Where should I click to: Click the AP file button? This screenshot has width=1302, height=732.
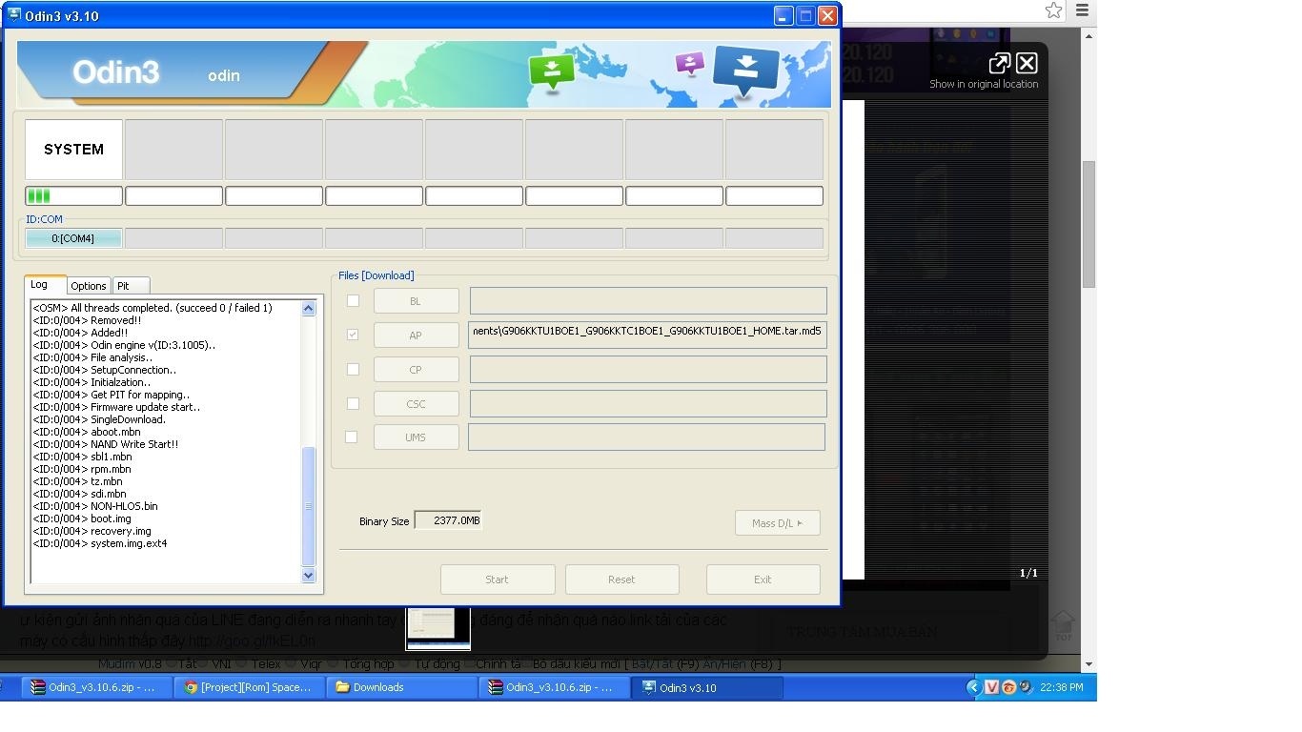tap(417, 335)
